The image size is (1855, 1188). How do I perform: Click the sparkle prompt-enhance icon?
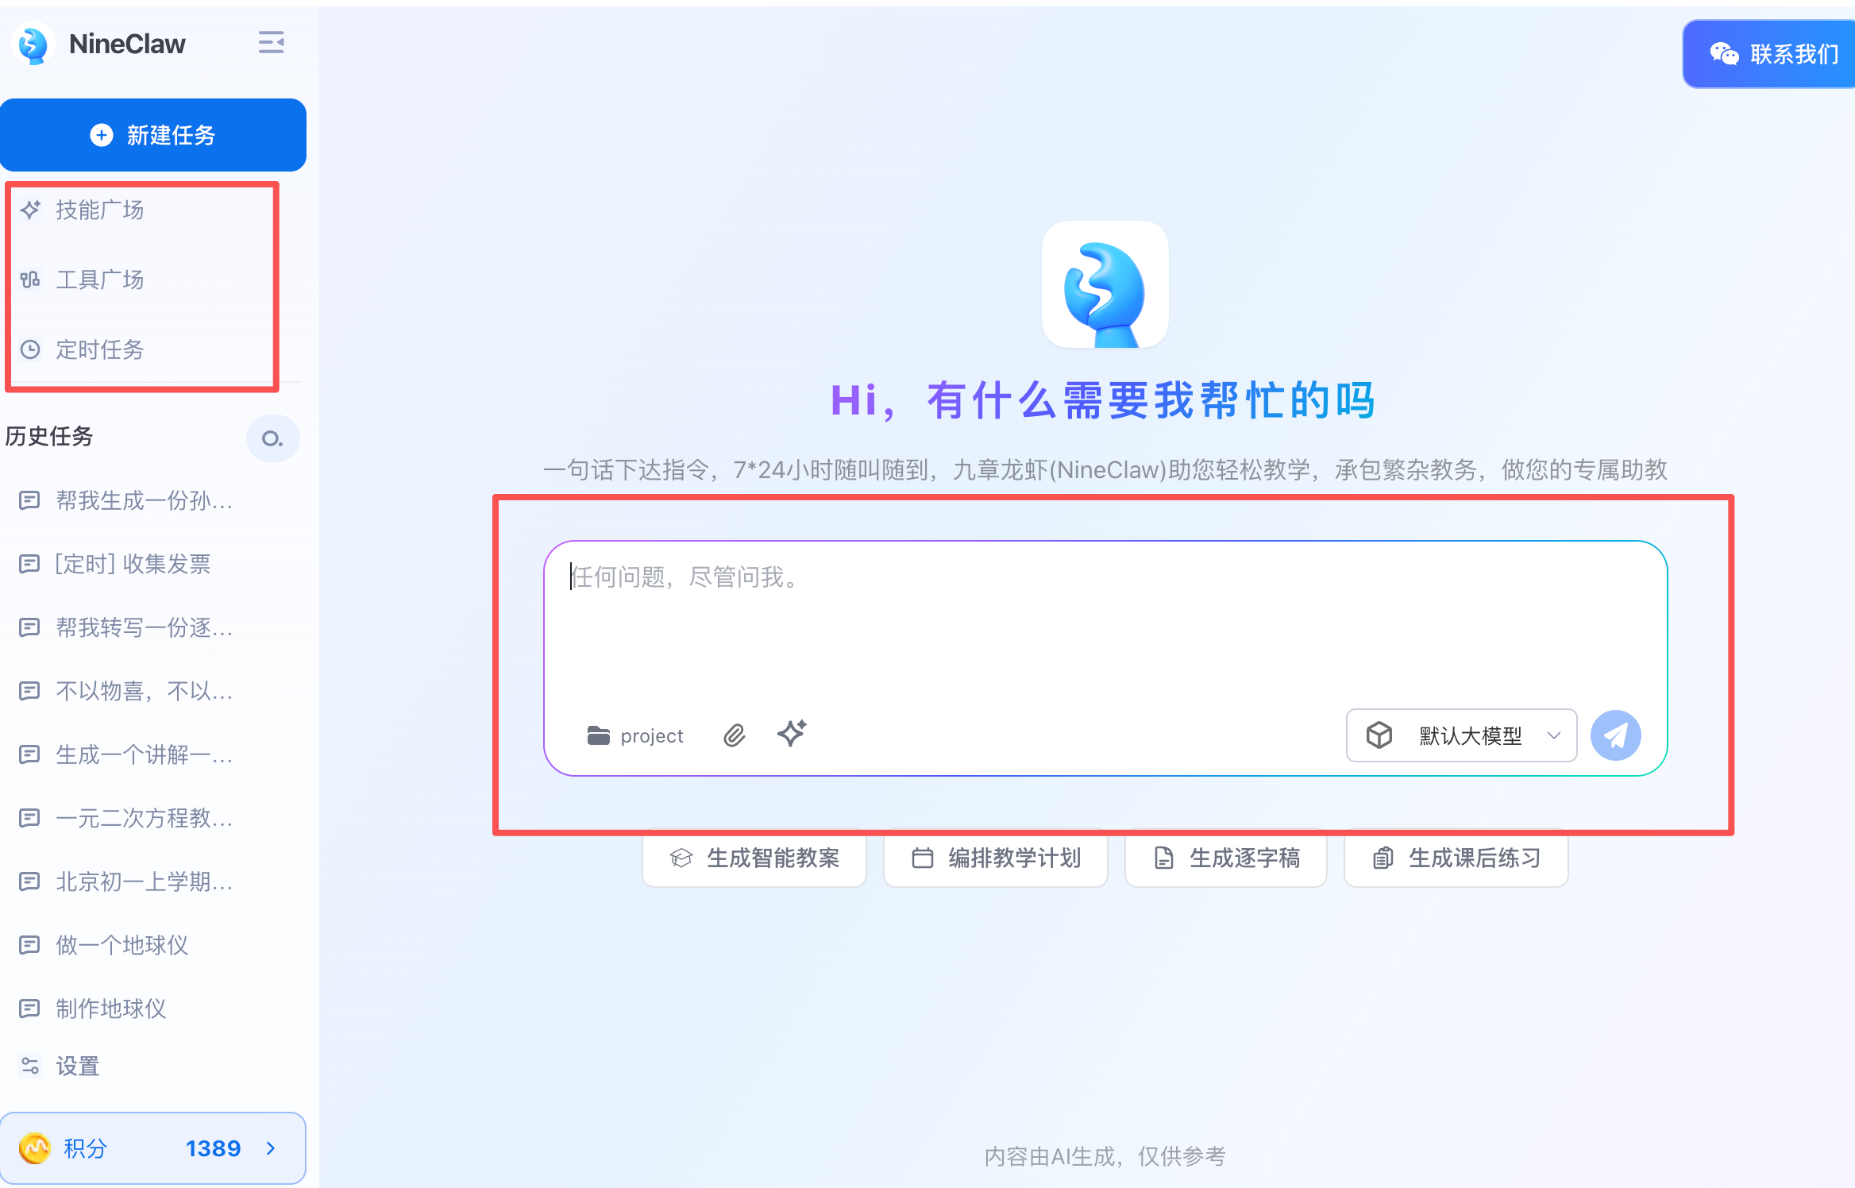tap(791, 735)
